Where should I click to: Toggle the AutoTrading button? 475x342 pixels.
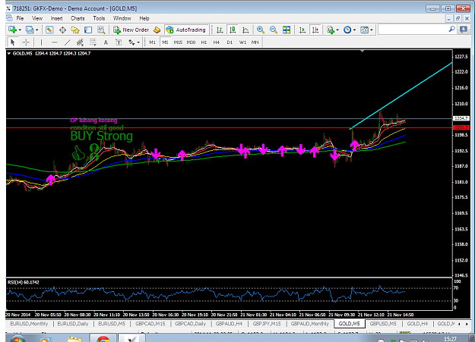coord(186,30)
